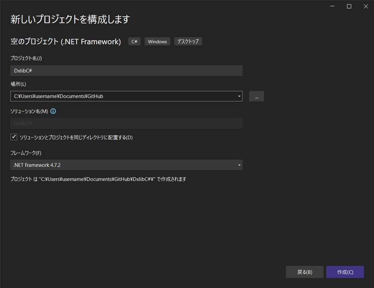374x288 pixels.
Task: Click the フレームワーク(F) label
Action: click(x=26, y=153)
